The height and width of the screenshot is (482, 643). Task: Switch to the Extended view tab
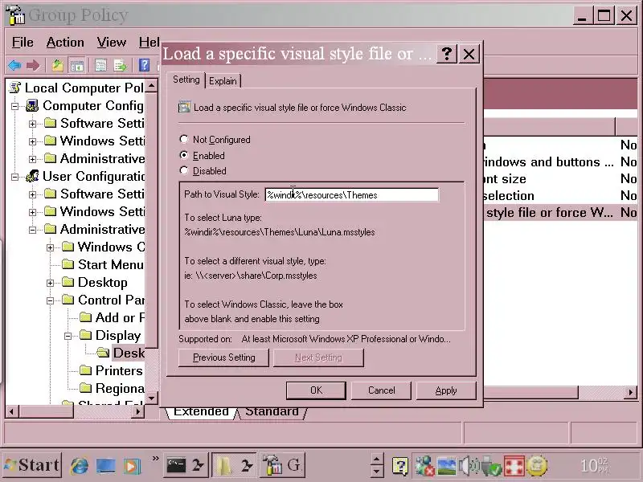coord(201,411)
